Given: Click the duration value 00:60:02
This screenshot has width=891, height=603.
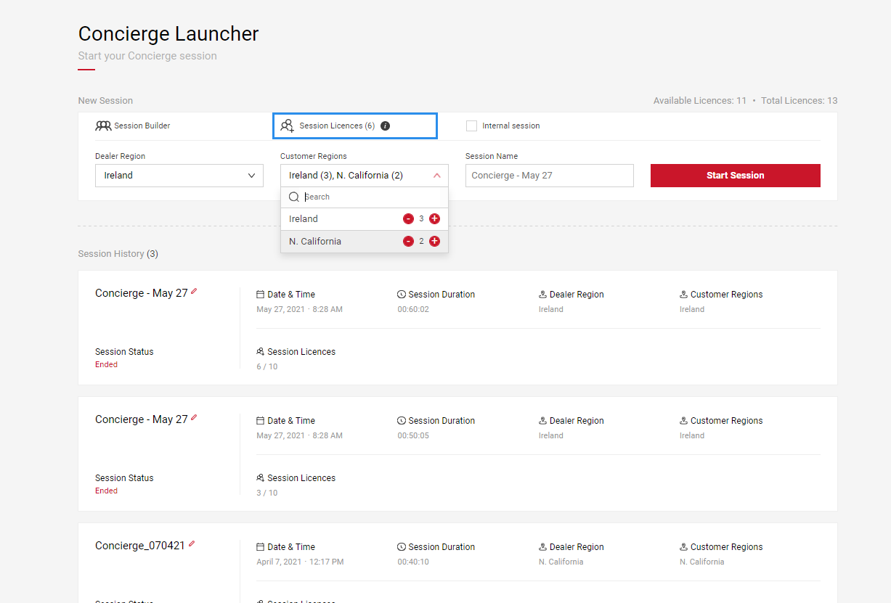Looking at the screenshot, I should tap(413, 309).
